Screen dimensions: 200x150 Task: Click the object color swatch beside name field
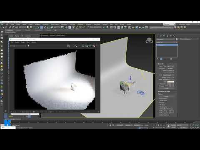[177, 39]
